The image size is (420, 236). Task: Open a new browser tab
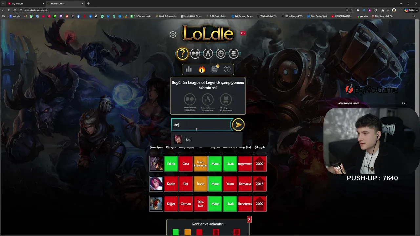coord(88,3)
